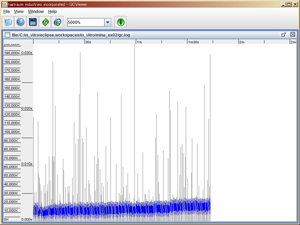
Task: Close the gc.log internal frame
Action: click(x=293, y=34)
